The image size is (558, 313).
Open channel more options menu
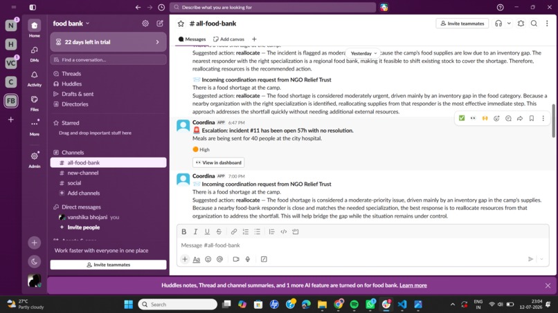click(547, 23)
